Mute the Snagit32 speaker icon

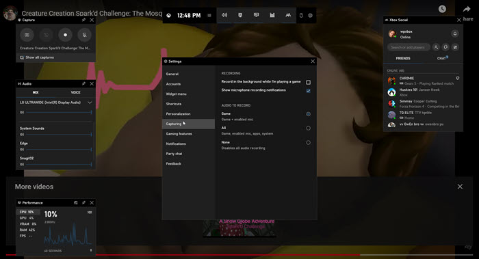coord(22,164)
